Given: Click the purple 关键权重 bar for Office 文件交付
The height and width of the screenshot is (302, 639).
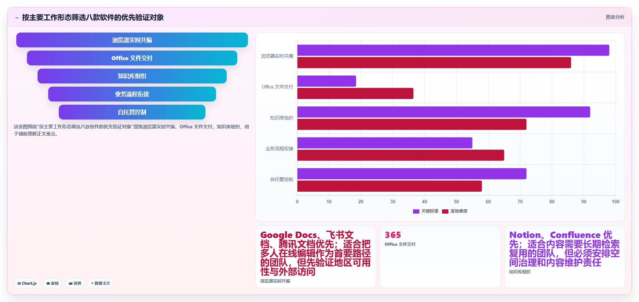Looking at the screenshot, I should point(327,81).
